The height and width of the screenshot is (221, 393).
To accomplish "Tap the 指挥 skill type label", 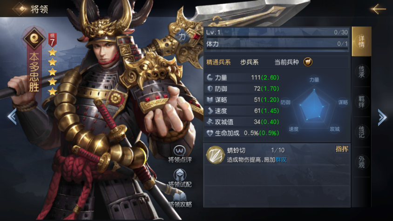I will tap(342, 149).
